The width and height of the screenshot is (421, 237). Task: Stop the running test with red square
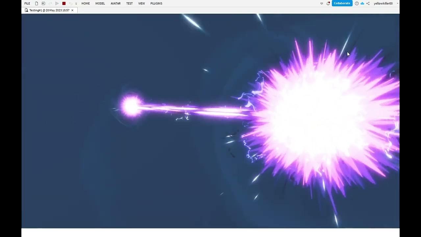(x=64, y=3)
